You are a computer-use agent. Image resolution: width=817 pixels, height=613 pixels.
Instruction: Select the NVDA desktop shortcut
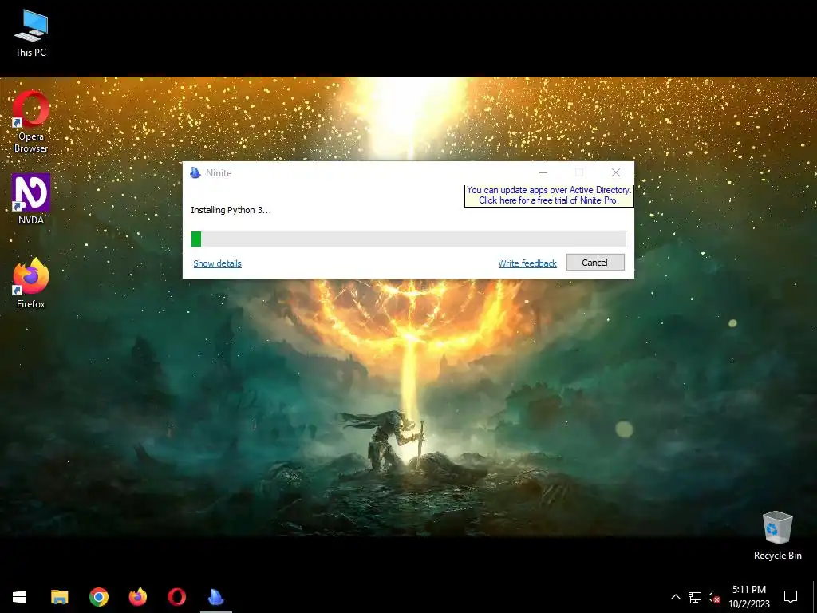(31, 199)
